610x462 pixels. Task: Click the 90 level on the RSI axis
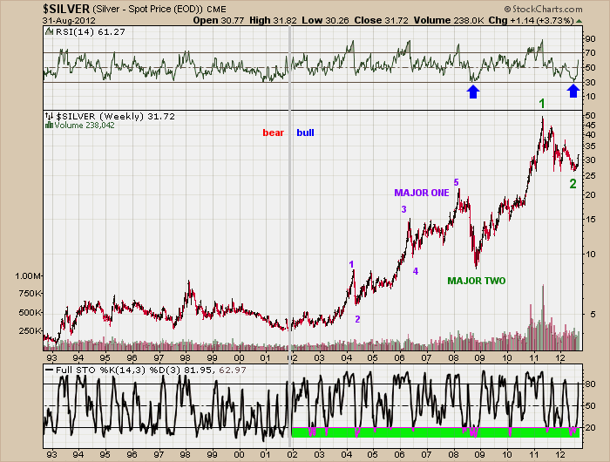click(590, 38)
